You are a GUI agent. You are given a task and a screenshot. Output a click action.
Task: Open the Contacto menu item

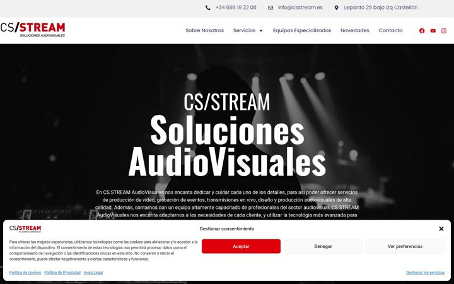click(390, 30)
